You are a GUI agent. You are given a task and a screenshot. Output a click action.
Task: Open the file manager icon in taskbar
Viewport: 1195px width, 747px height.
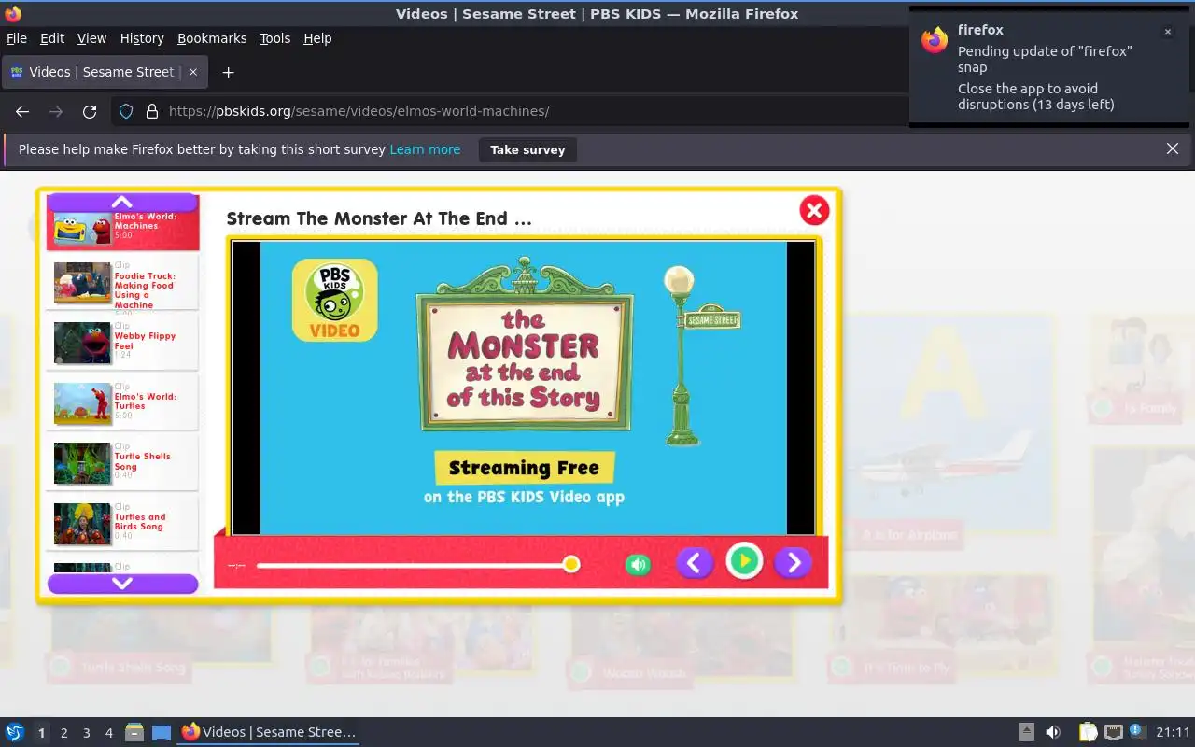(x=134, y=733)
